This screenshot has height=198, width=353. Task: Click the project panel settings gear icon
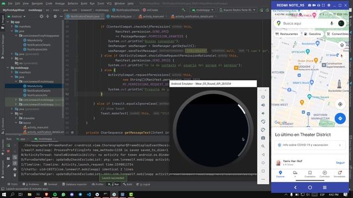tap(55, 16)
